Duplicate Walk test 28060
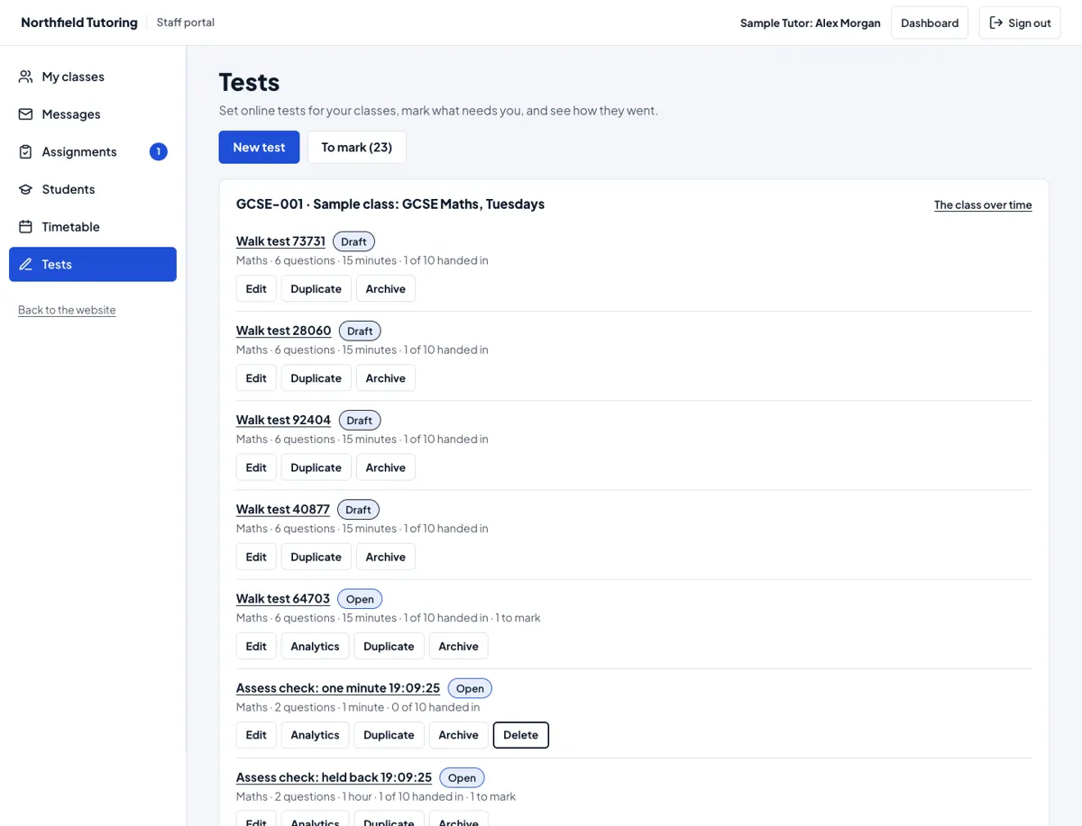This screenshot has height=826, width=1082. pos(316,378)
